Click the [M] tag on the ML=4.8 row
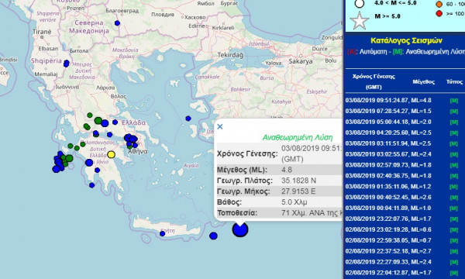The height and width of the screenshot is (279, 465). (x=454, y=101)
